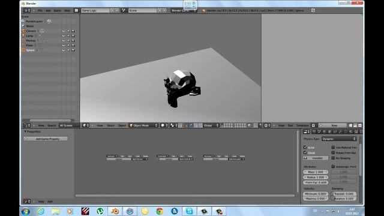Open the properties editor type selector

(x=307, y=132)
